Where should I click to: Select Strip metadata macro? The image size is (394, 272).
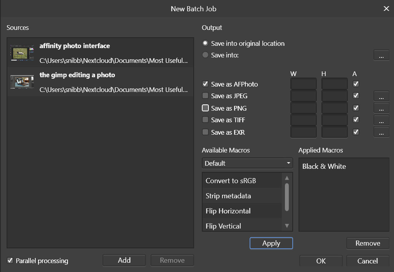point(242,196)
